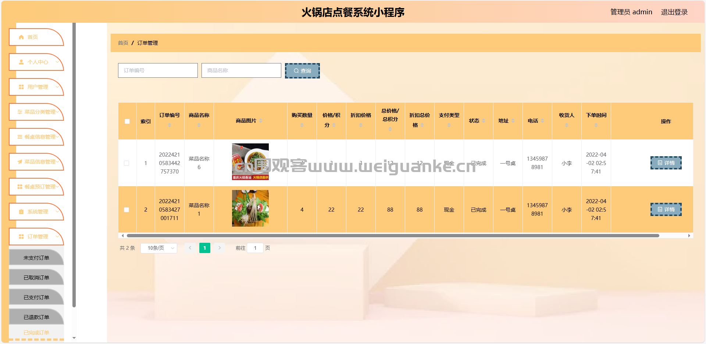The image size is (706, 344).
Task: Select the 菜品信息管理 paper-plane icon
Action: tap(20, 162)
